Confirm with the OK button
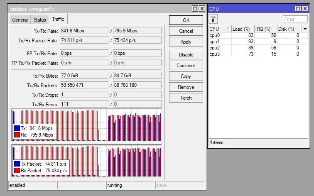The width and height of the screenshot is (314, 196). click(186, 20)
